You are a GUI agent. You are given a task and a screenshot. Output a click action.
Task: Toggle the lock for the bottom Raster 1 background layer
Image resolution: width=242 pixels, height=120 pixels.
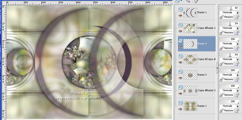(237, 111)
